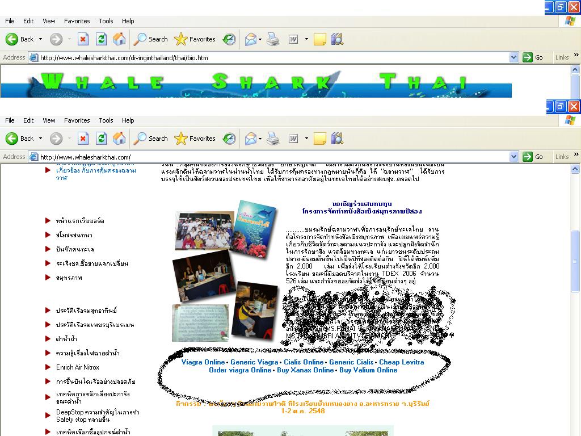The image size is (581, 436).
Task: Edit with Word icon in lower toolbar
Action: pyautogui.click(x=293, y=139)
